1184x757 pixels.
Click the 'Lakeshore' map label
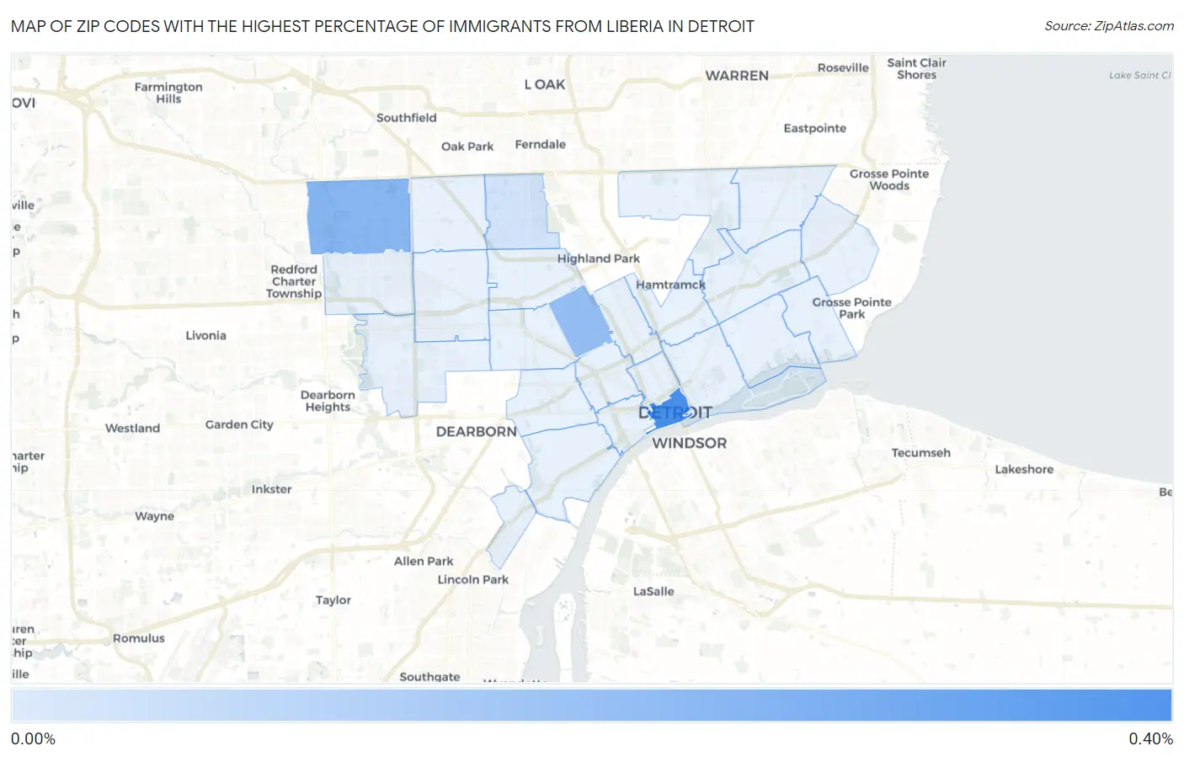point(1024,470)
